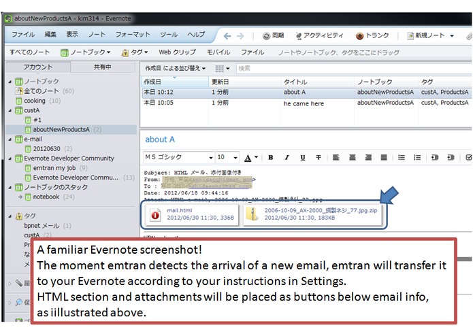The height and width of the screenshot is (336, 473).
Task: Toggle bold formatting
Action: (x=271, y=157)
